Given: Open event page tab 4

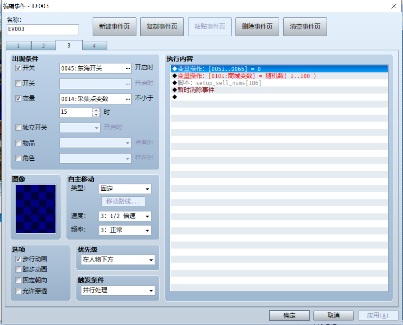Looking at the screenshot, I should tap(94, 46).
